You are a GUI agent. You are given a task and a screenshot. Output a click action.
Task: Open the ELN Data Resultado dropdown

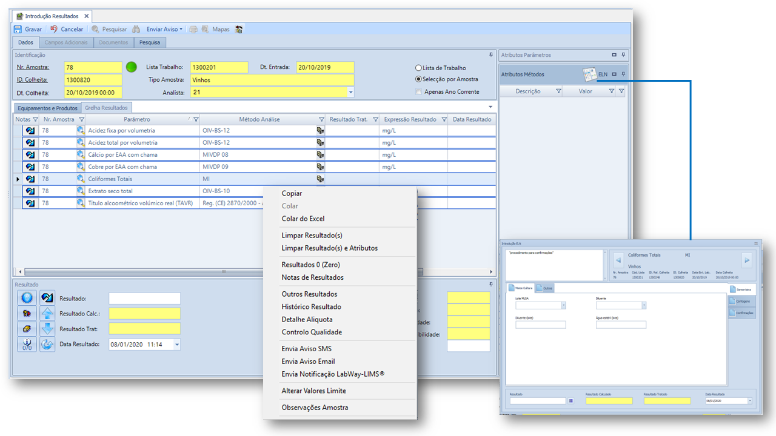click(x=750, y=401)
